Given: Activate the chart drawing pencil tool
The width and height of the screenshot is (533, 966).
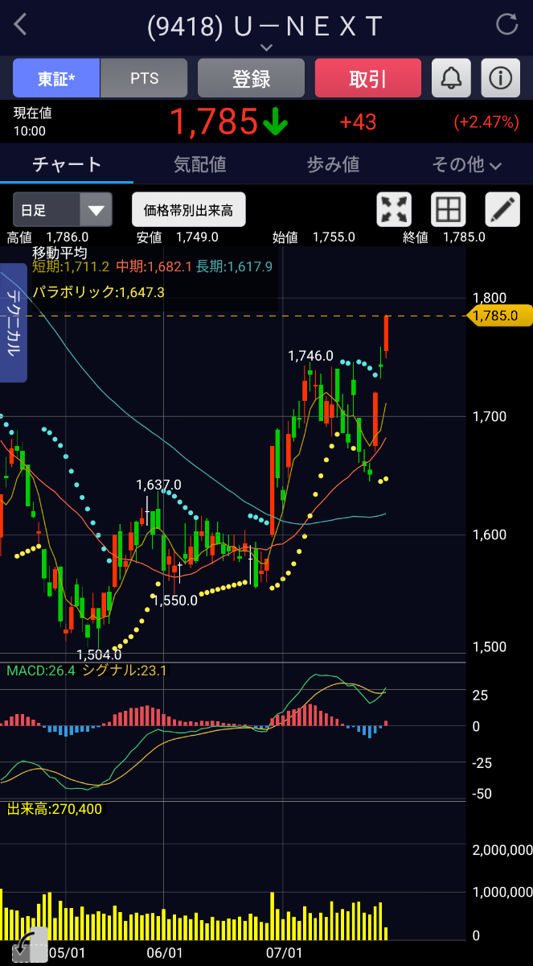Looking at the screenshot, I should (502, 210).
